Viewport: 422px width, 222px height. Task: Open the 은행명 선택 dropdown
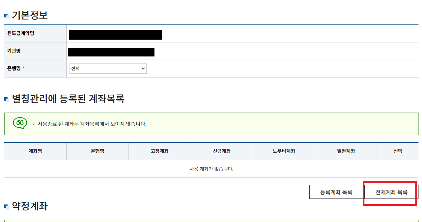(x=108, y=69)
